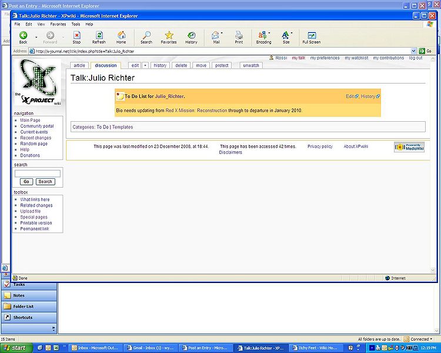
Task: Expand the Address bar dropdown
Action: 413,51
